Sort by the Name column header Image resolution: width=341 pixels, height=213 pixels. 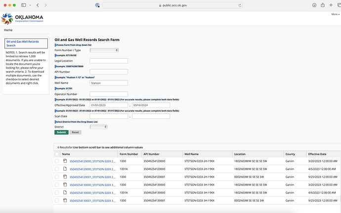(x=66, y=154)
